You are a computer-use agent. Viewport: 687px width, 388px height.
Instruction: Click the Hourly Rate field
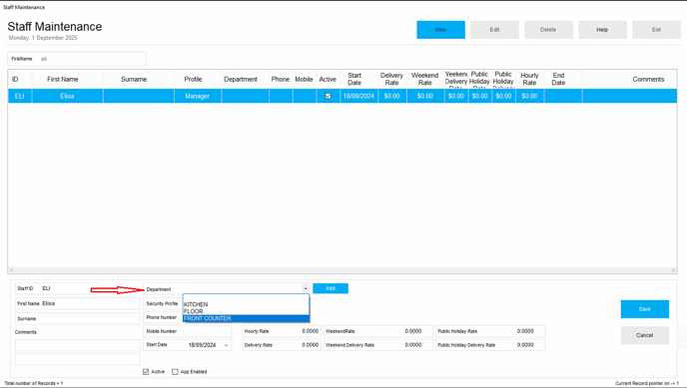coord(282,331)
